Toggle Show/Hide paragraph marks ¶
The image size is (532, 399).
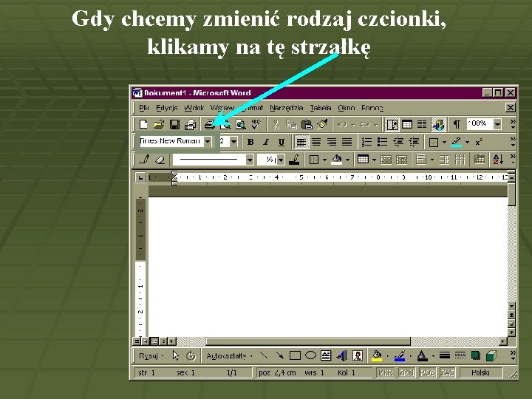[x=457, y=125]
